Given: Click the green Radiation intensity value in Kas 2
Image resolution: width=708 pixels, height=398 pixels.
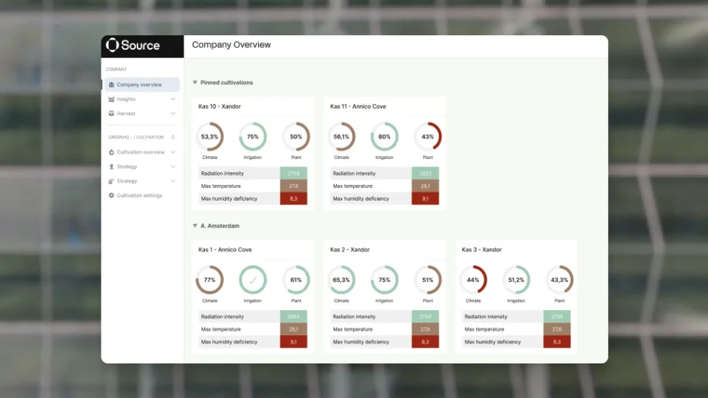Looking at the screenshot, I should point(425,317).
